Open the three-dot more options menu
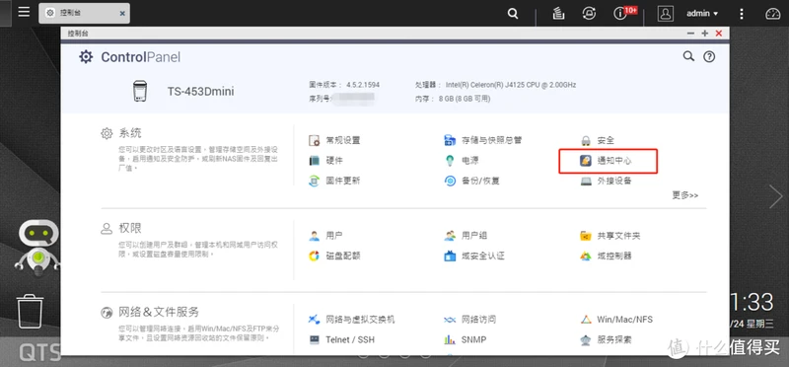 pos(742,14)
